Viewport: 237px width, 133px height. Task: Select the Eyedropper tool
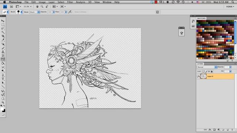[3, 40]
